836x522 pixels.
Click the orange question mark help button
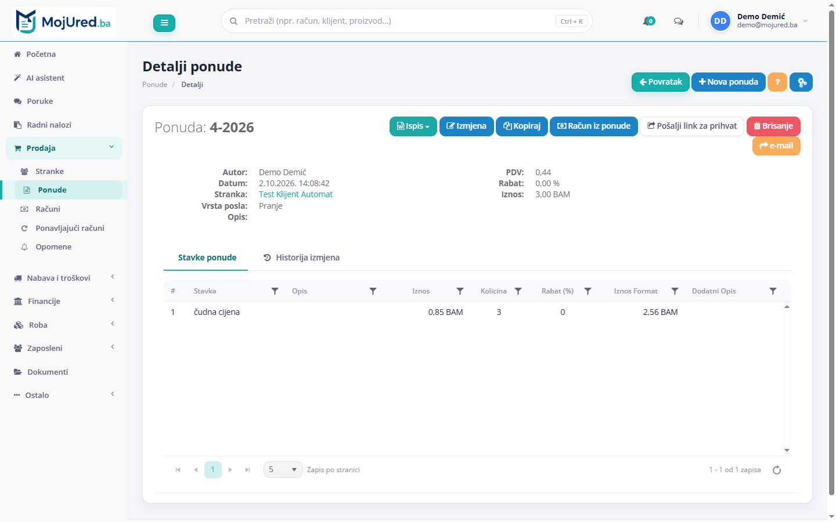(x=777, y=82)
